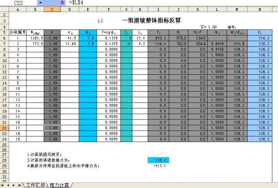Click cell showing -517.1 value

[x=159, y=165]
